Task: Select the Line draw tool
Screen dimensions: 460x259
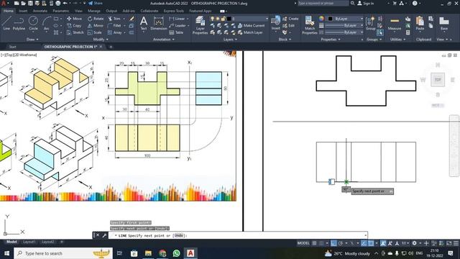Action: [x=6, y=23]
